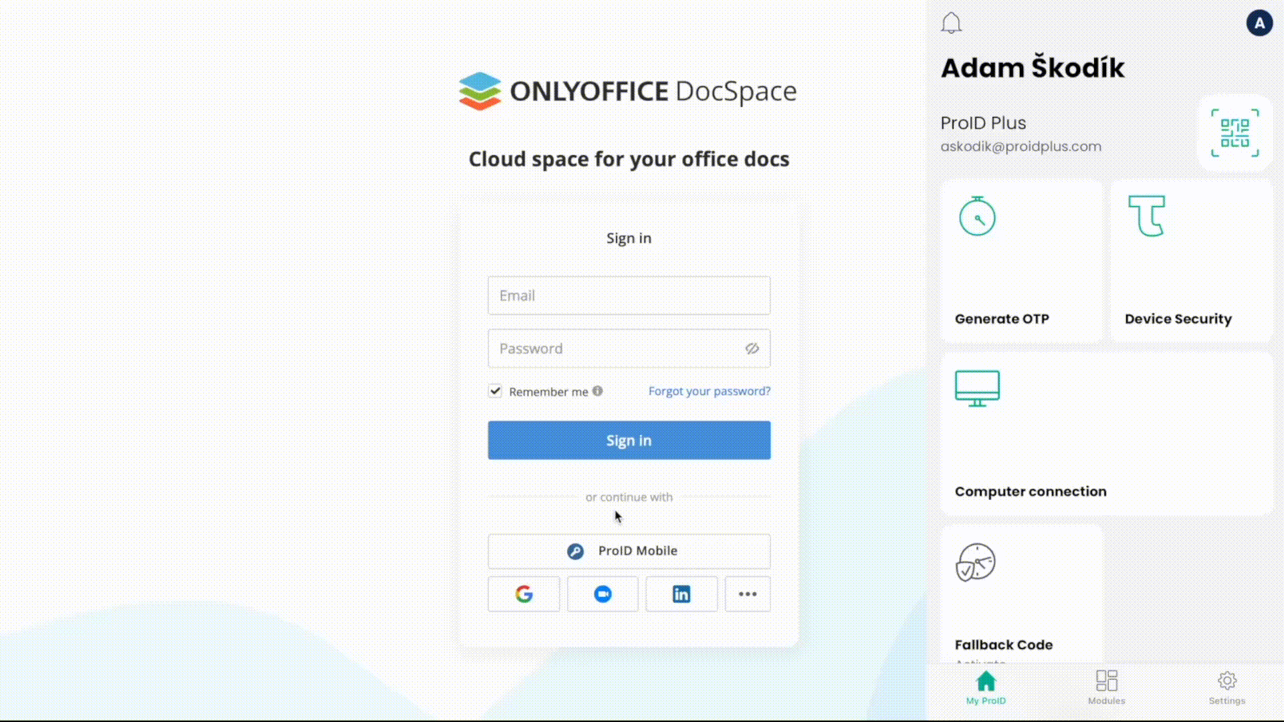This screenshot has width=1284, height=722.
Task: Show more sign-in providers via the ellipsis
Action: click(747, 594)
